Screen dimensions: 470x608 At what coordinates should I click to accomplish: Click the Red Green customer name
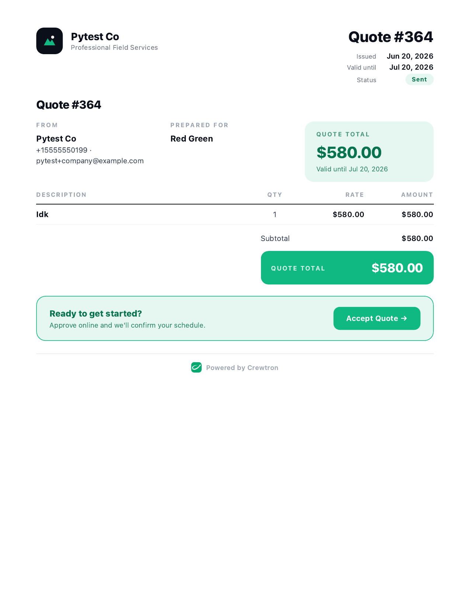[x=192, y=139]
